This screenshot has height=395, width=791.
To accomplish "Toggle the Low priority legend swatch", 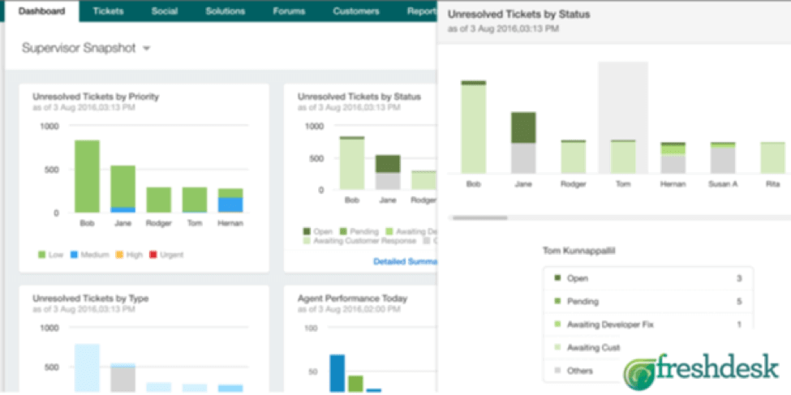I will 42,255.
